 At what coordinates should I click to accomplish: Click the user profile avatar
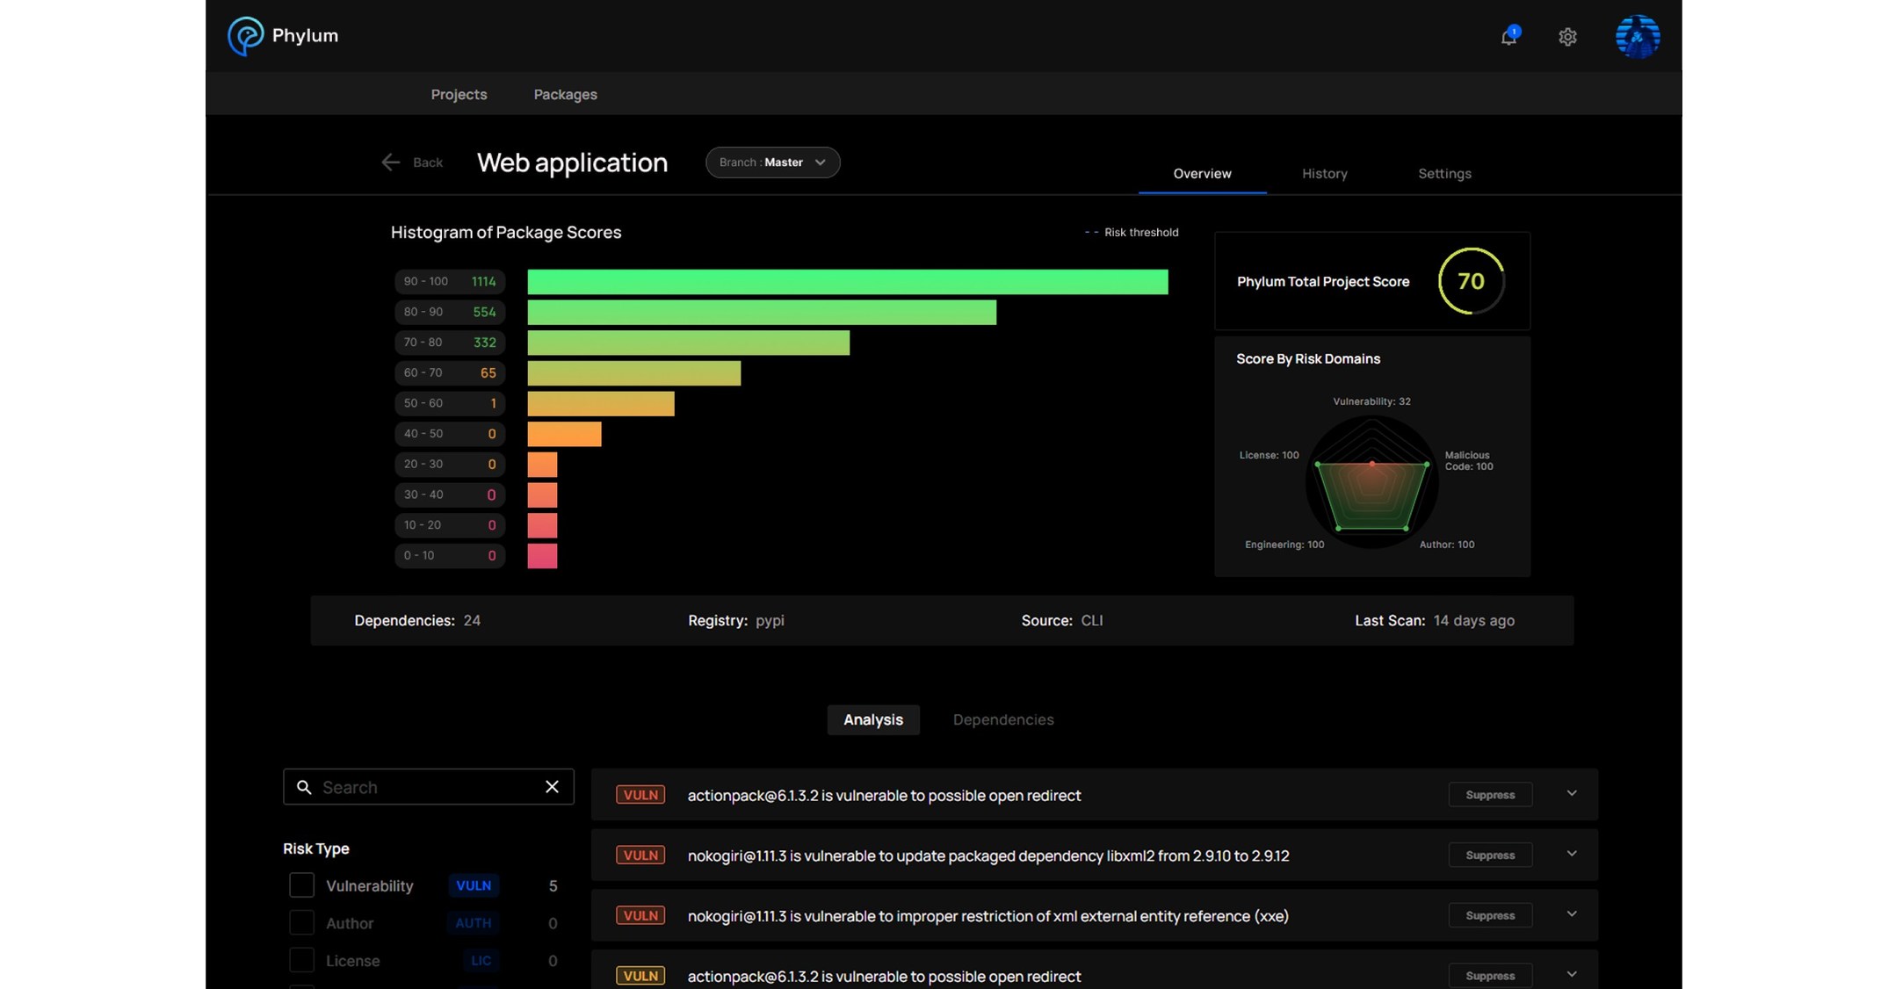(1638, 36)
